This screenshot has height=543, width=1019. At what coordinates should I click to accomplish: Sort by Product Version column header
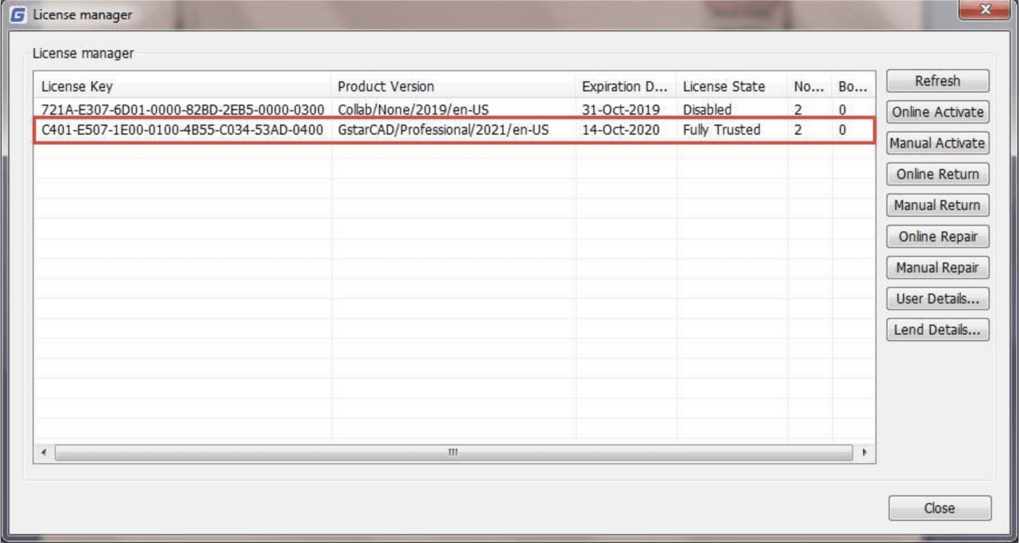pos(452,87)
